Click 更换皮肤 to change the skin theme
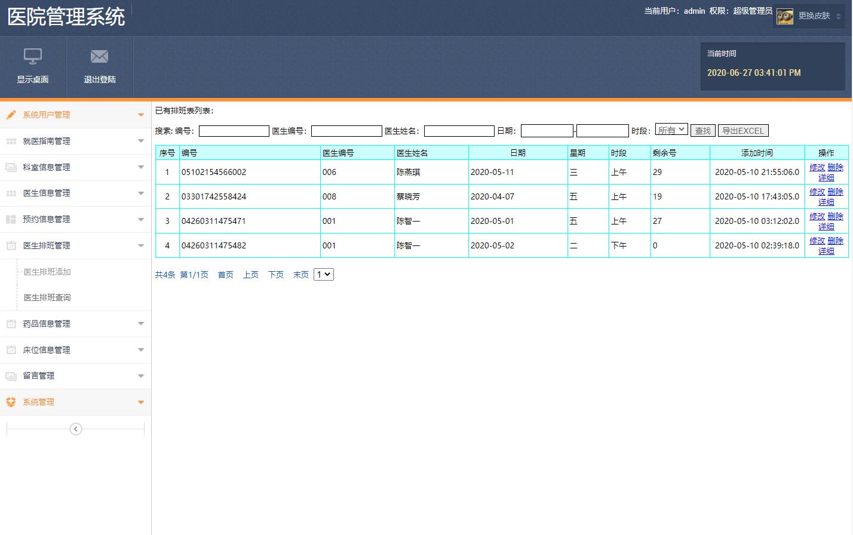This screenshot has width=853, height=535. click(x=814, y=16)
